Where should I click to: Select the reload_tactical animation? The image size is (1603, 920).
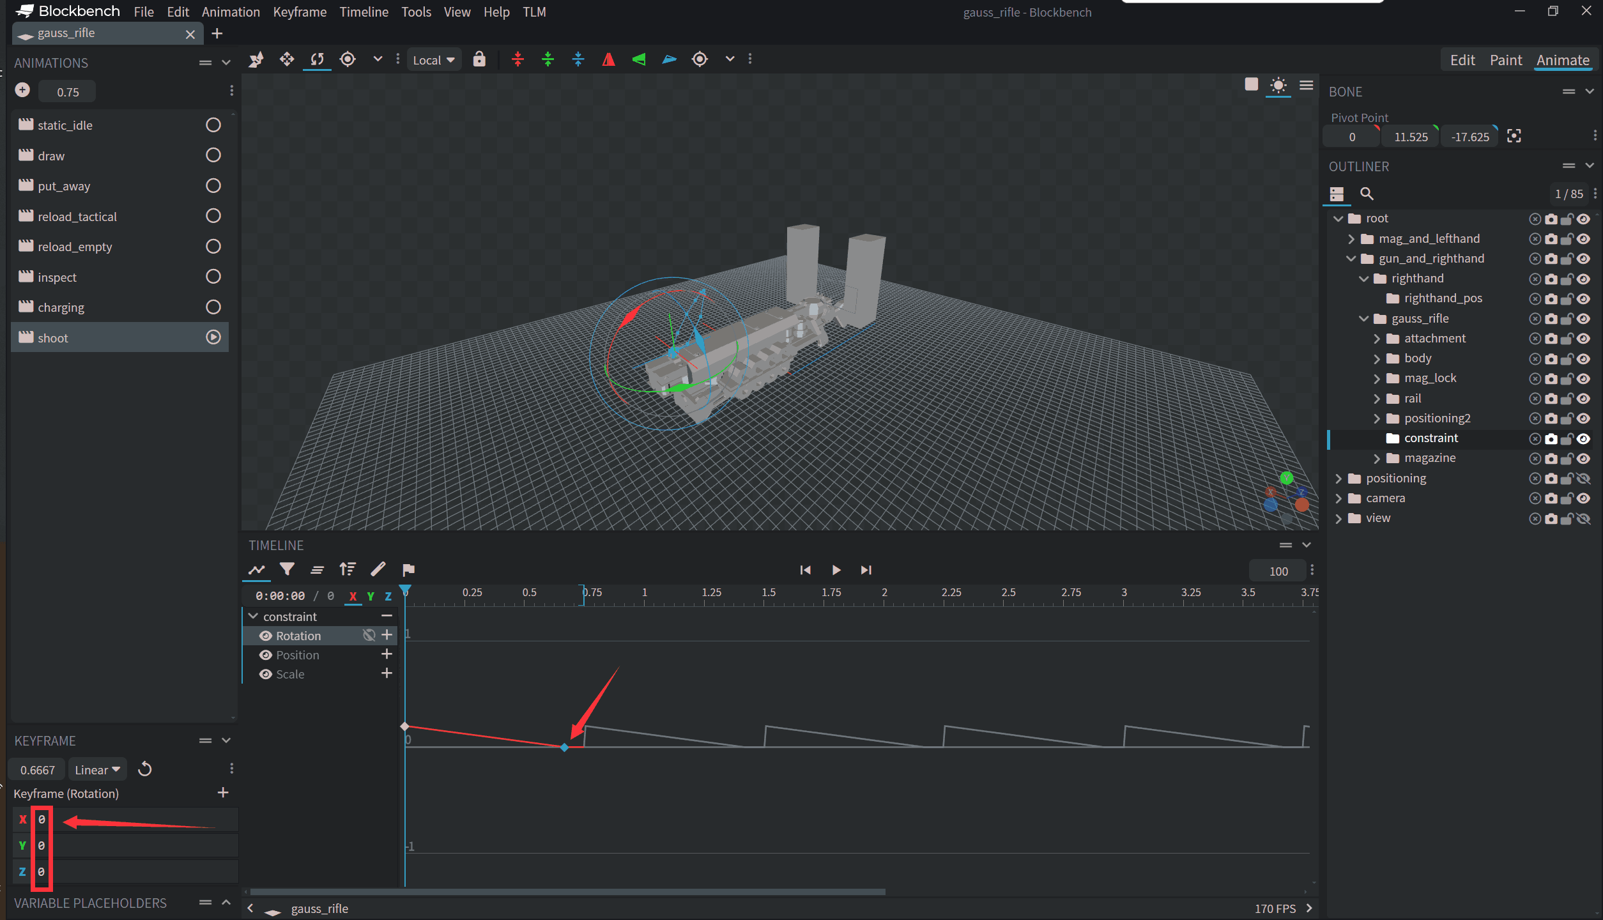[x=120, y=216]
